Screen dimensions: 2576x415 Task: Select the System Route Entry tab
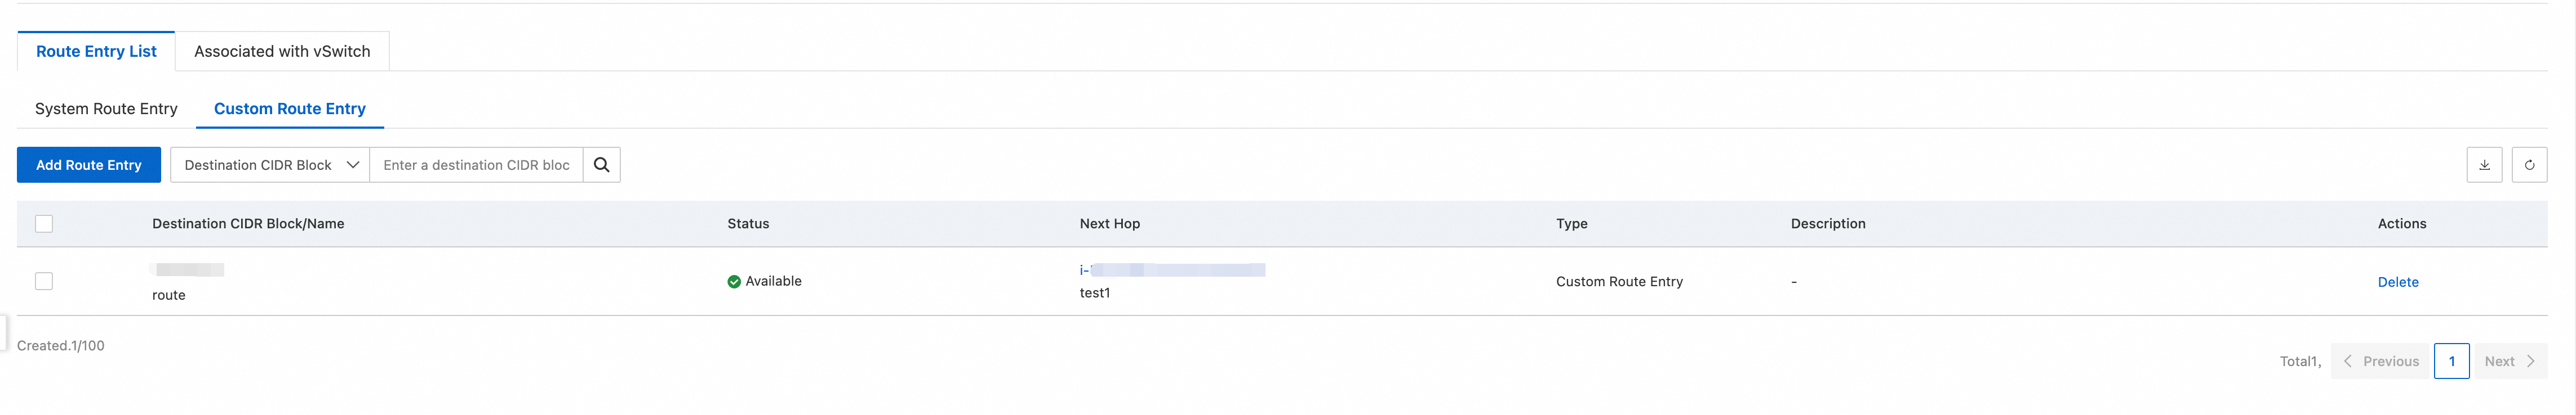[106, 109]
